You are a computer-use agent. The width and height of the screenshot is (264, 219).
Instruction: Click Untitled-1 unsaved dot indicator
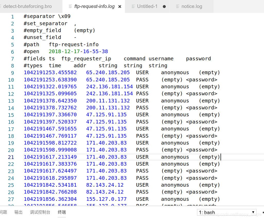164,7
